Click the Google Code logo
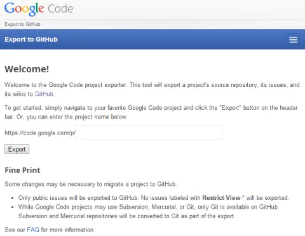The width and height of the screenshot is (305, 236). point(39,9)
